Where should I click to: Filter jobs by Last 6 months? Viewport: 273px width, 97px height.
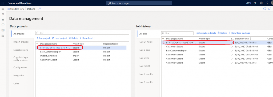(146, 82)
